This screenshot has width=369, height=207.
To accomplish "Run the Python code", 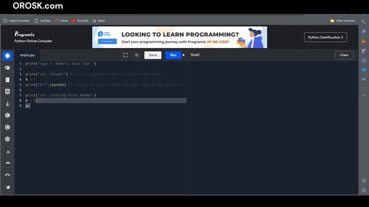I will [x=173, y=55].
